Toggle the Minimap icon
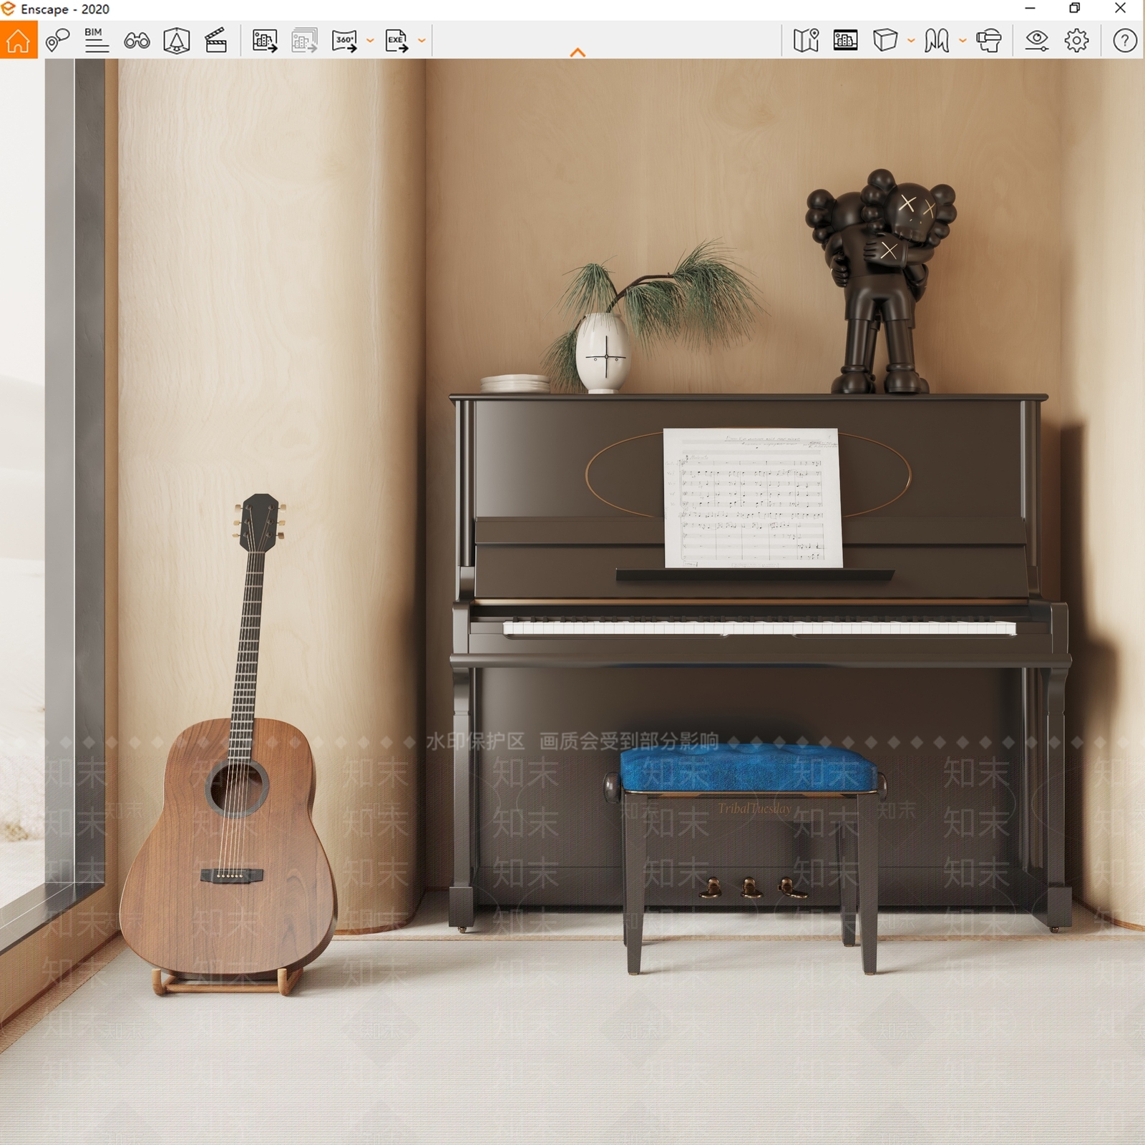The width and height of the screenshot is (1145, 1145). pos(806,40)
